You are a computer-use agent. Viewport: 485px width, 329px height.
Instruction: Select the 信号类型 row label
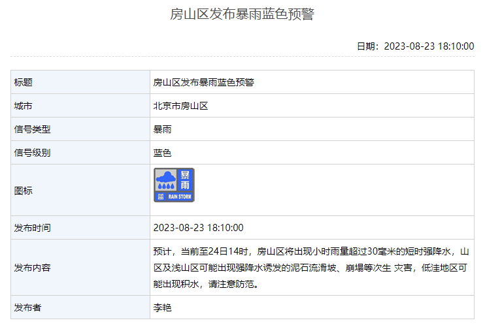click(x=33, y=129)
